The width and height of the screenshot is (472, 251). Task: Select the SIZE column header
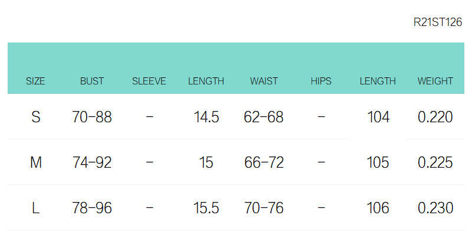click(35, 82)
